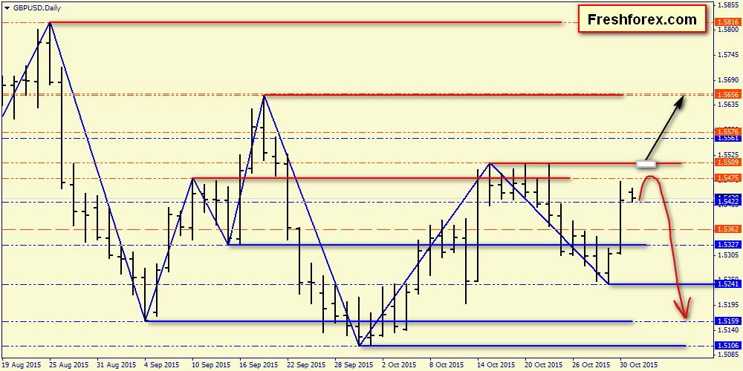Image resolution: width=743 pixels, height=371 pixels.
Task: Click the 26 Oct 2015 date label
Action: pos(590,365)
